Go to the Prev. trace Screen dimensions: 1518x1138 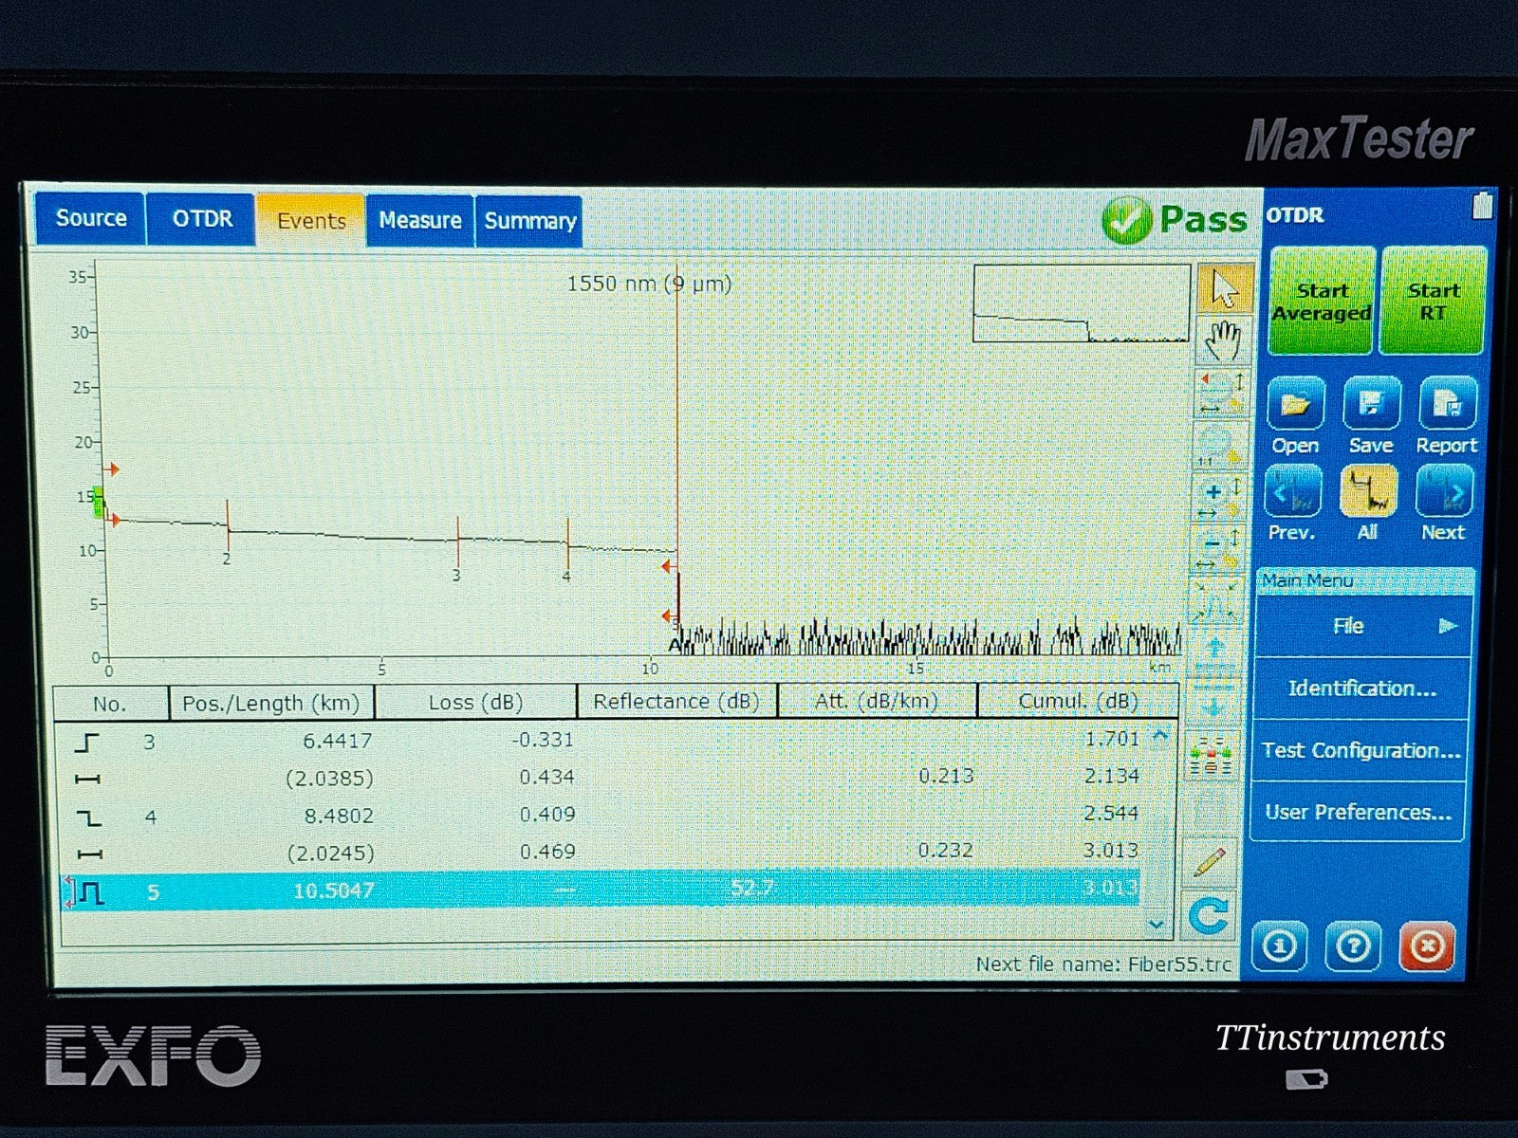pos(1292,504)
